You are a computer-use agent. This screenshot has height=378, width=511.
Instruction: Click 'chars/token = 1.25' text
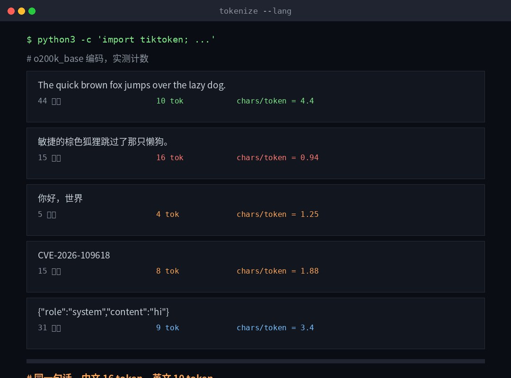click(x=278, y=214)
